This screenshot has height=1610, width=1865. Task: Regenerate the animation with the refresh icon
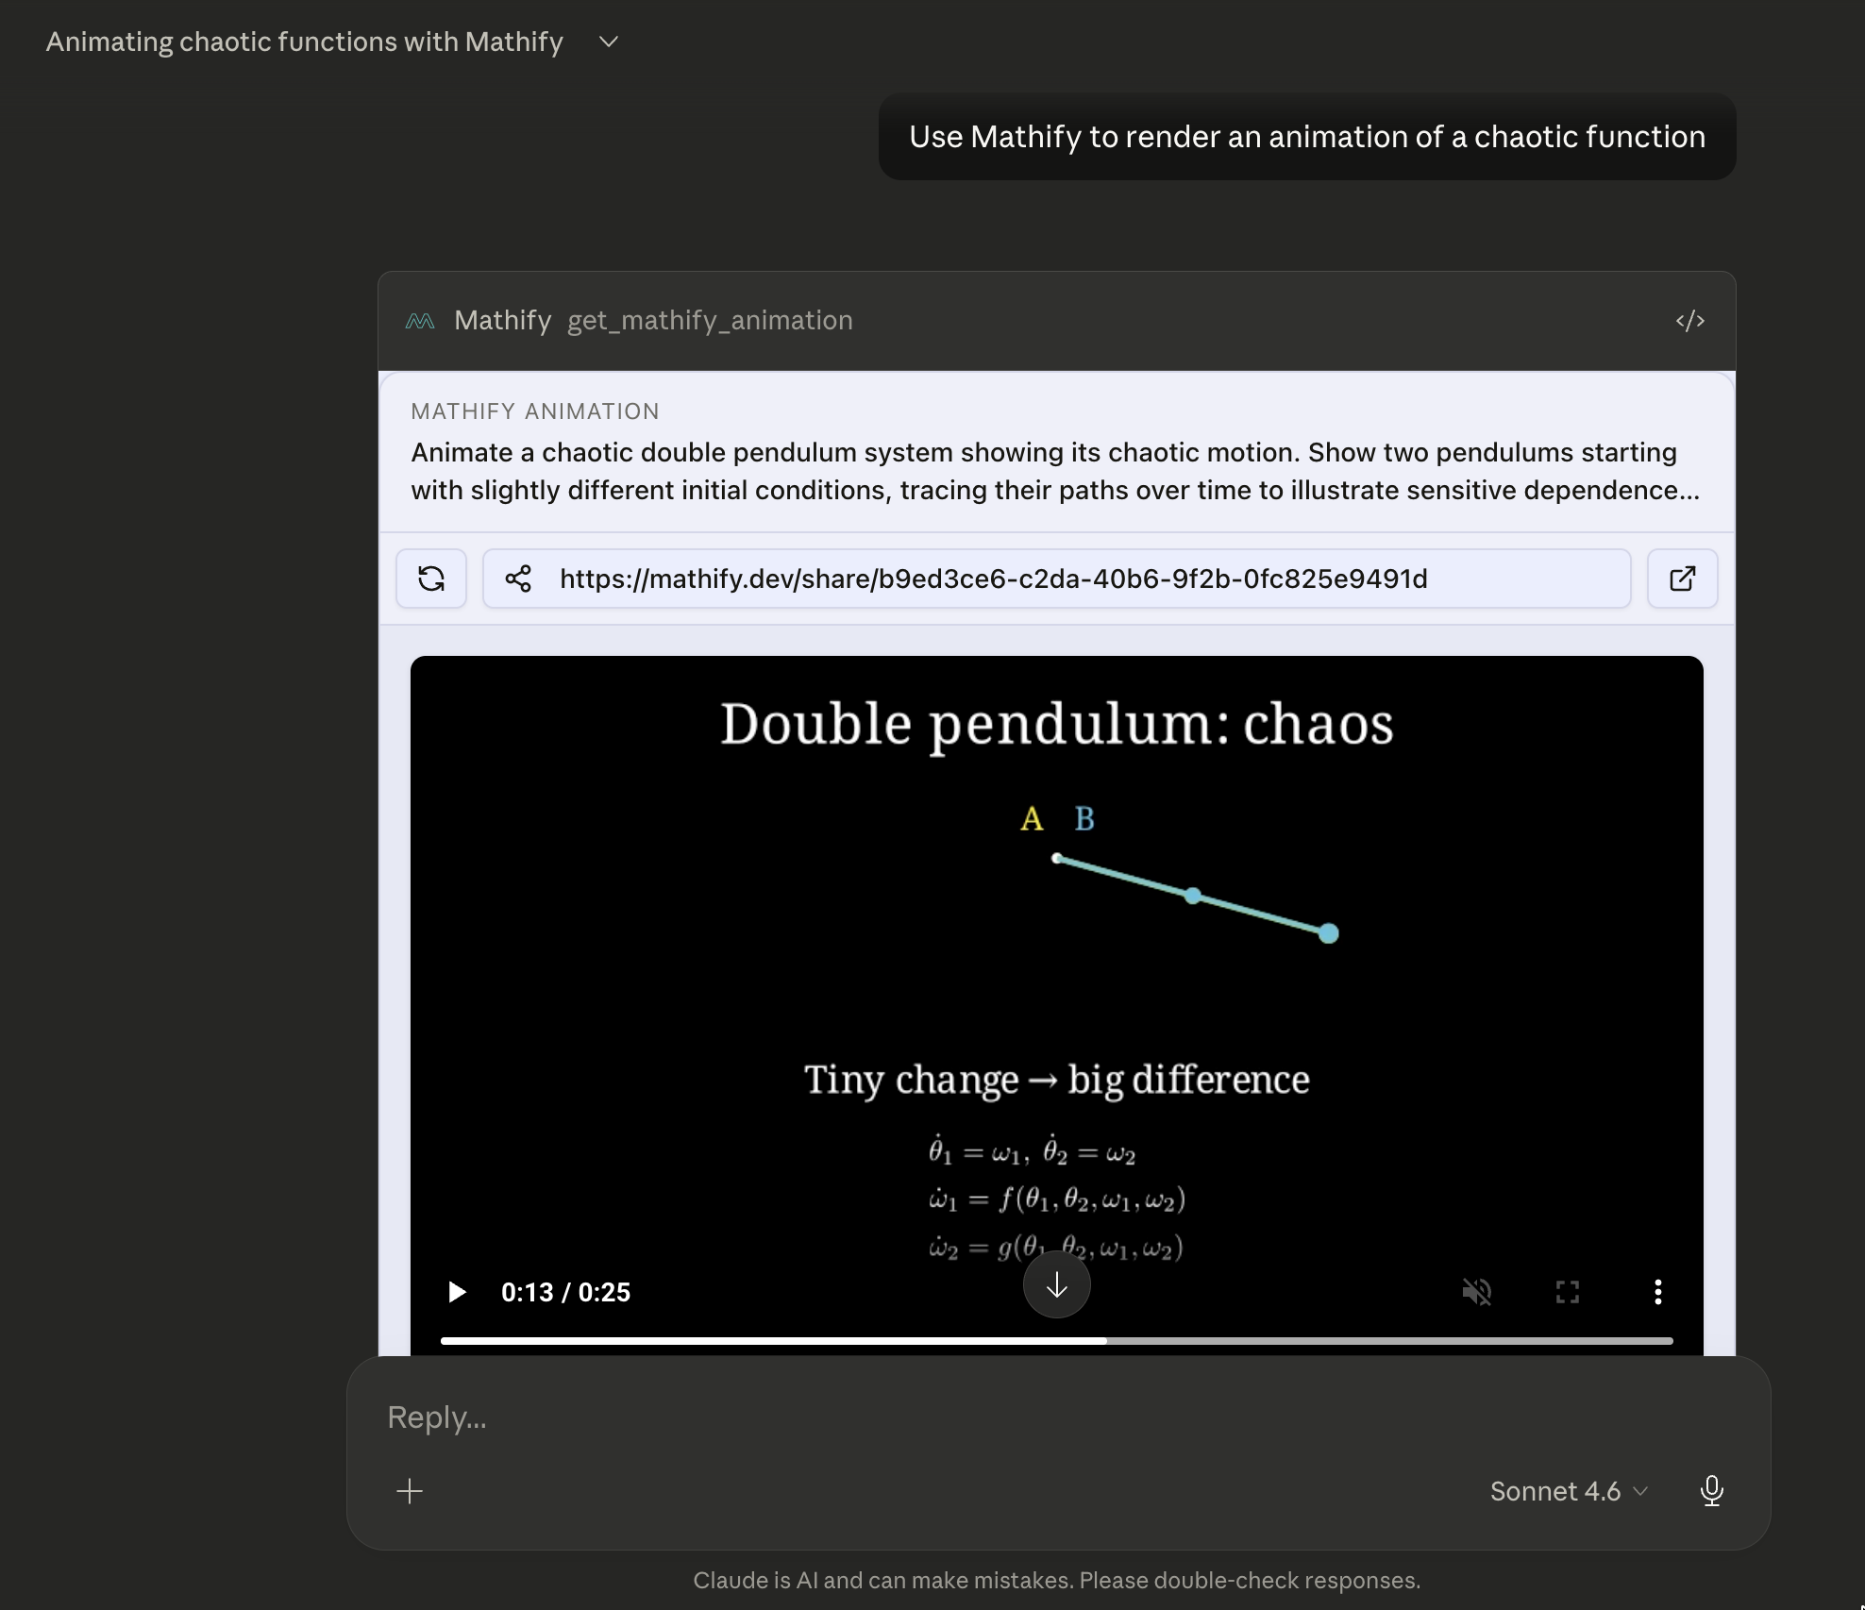pos(431,579)
